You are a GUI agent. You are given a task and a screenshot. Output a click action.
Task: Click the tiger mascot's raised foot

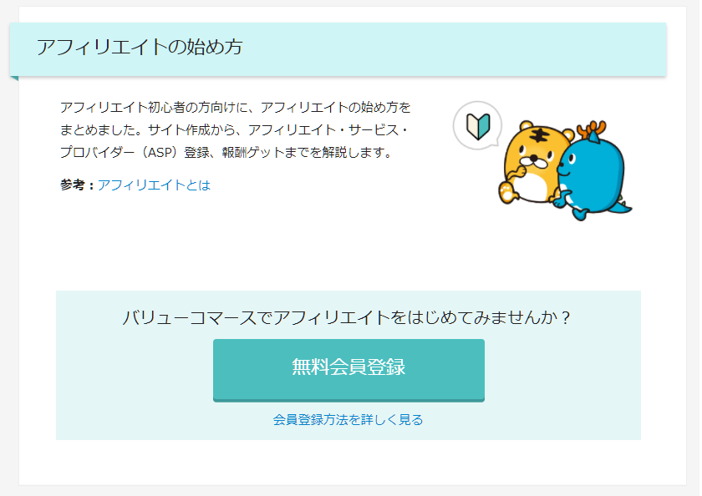[507, 192]
